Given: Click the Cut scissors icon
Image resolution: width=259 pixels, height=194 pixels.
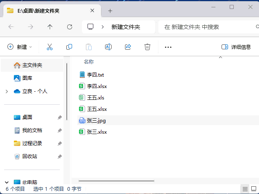Looking at the screenshot, I should tap(50, 47).
